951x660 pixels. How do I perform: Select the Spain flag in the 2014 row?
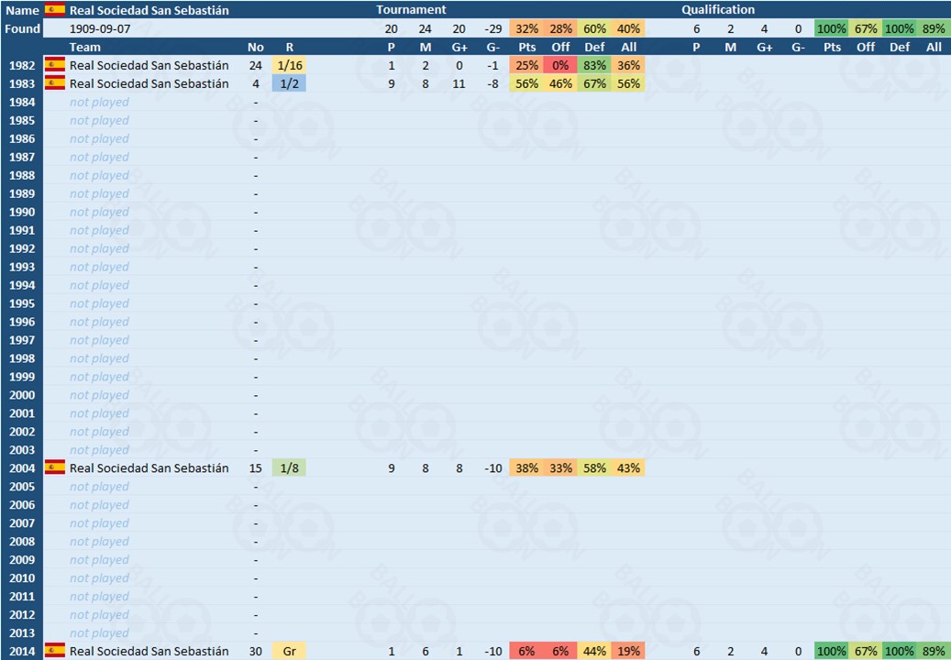(x=55, y=651)
